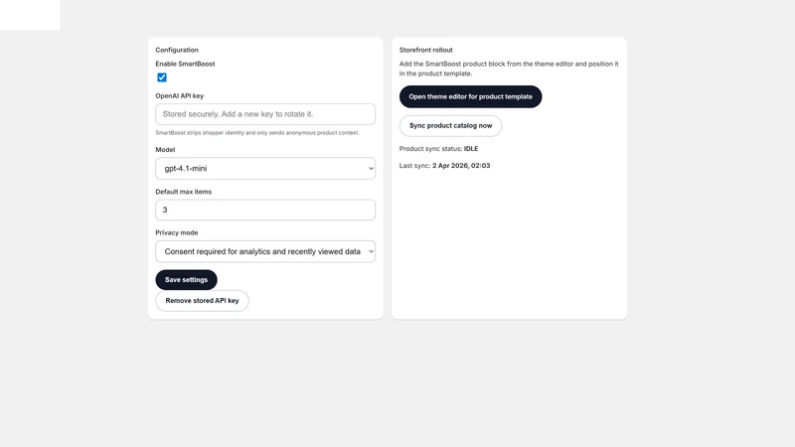795x447 pixels.
Task: Click the Last sync 2 Apr 2026 text
Action: pyautogui.click(x=444, y=166)
